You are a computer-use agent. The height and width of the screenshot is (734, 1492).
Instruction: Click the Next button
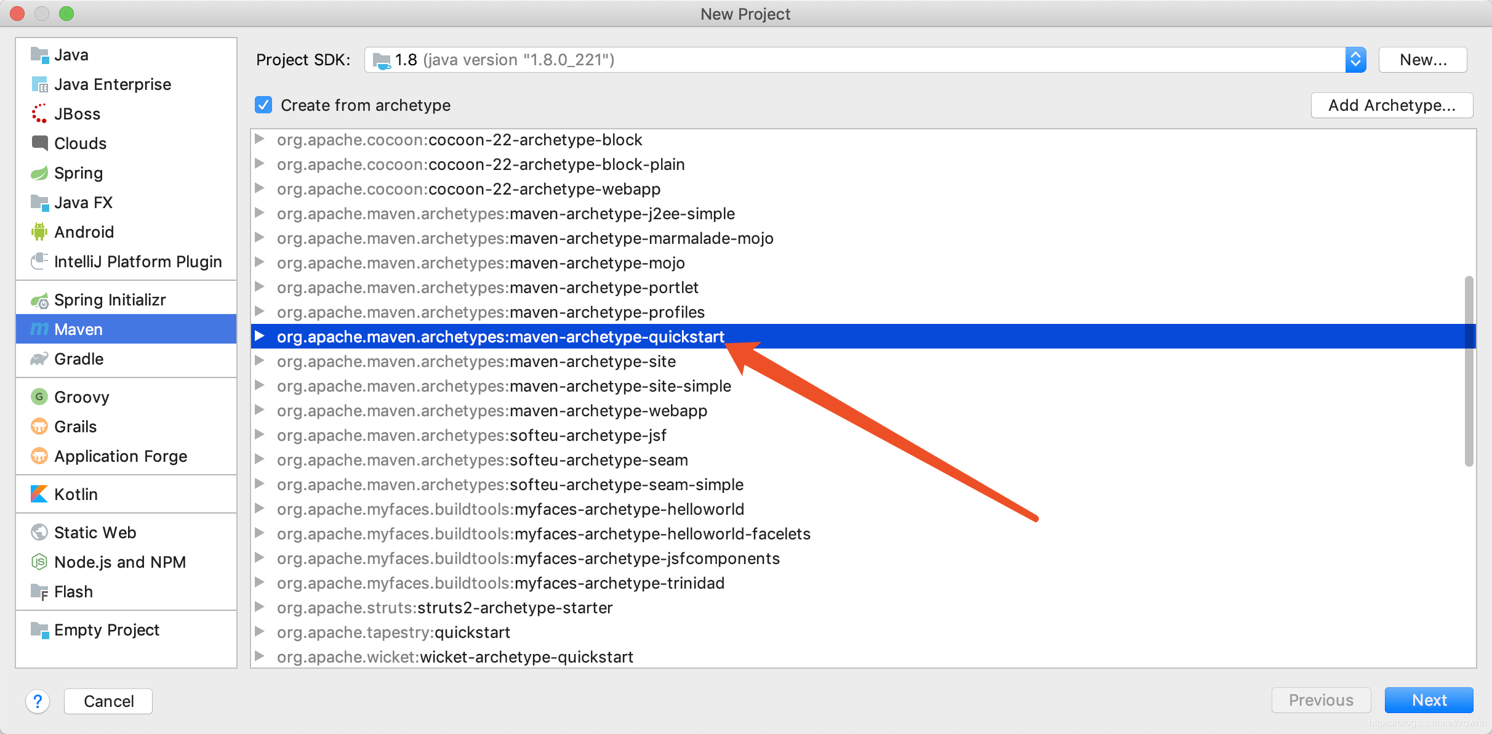tap(1428, 700)
